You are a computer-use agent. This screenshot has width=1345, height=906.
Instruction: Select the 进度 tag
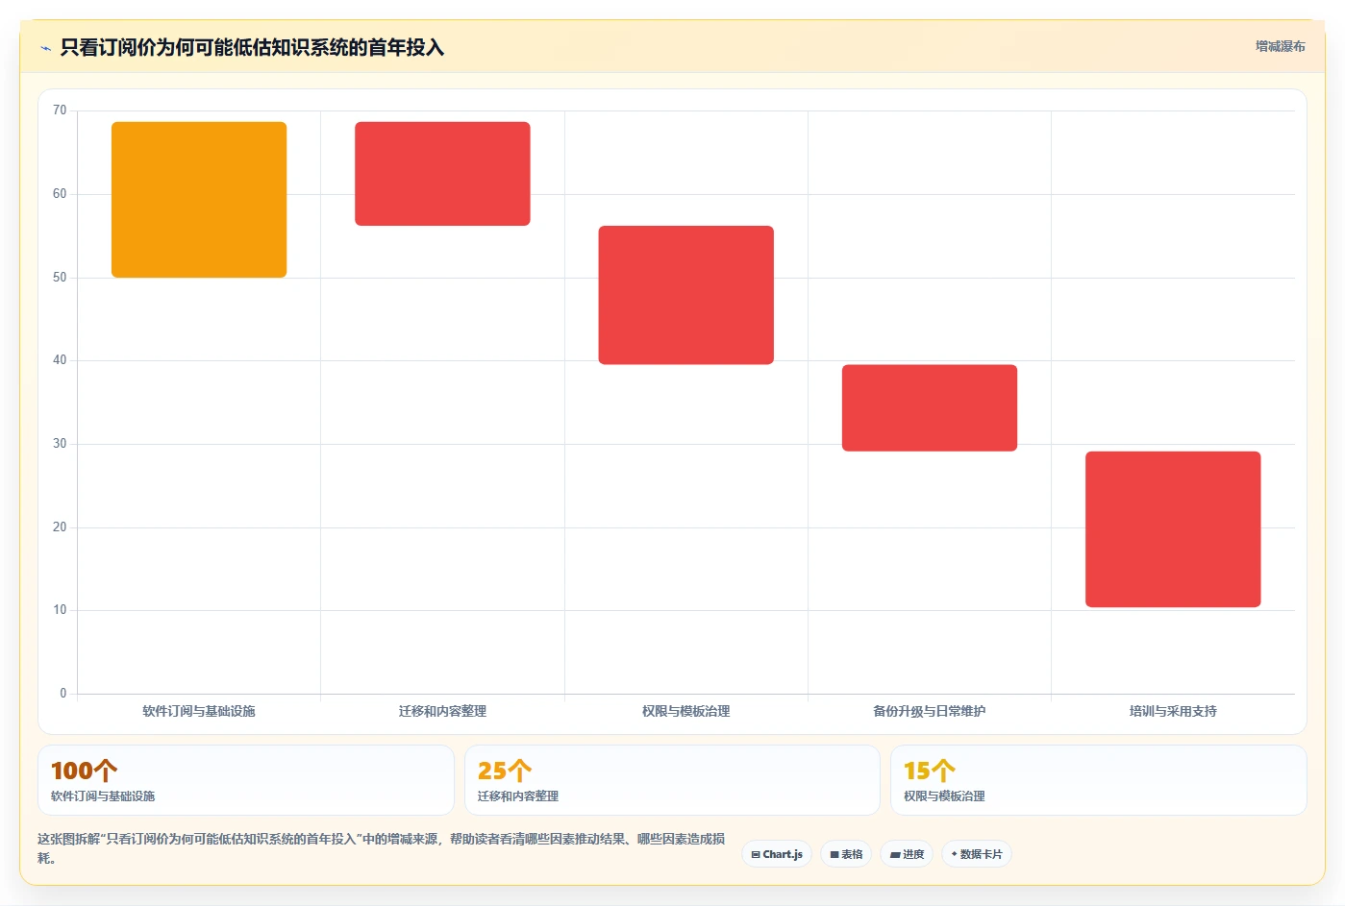pos(907,854)
